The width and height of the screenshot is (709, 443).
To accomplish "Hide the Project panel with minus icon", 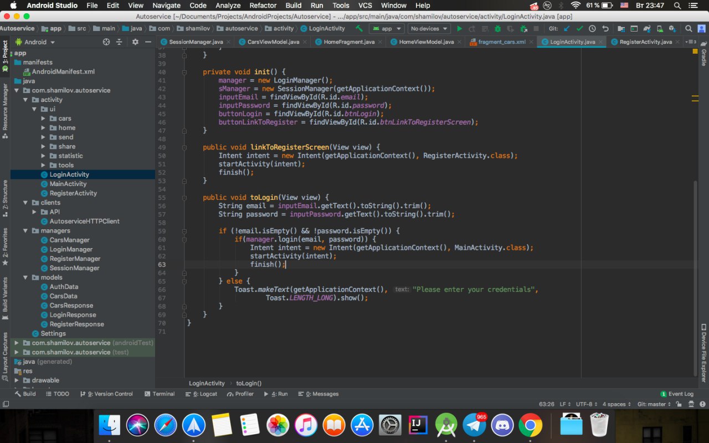I will pyautogui.click(x=148, y=42).
